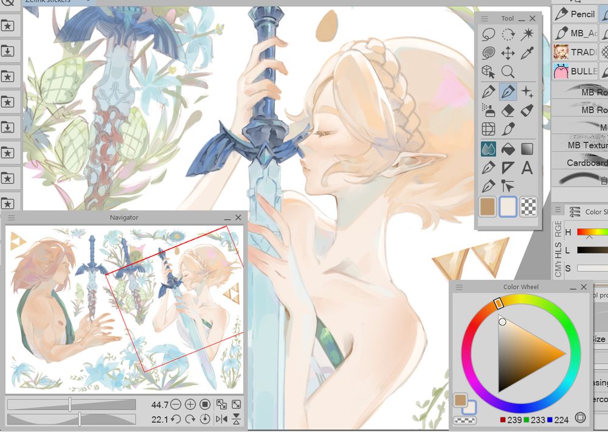Toggle transparent color checkerboard in Tool palette
The width and height of the screenshot is (608, 432).
tap(528, 206)
